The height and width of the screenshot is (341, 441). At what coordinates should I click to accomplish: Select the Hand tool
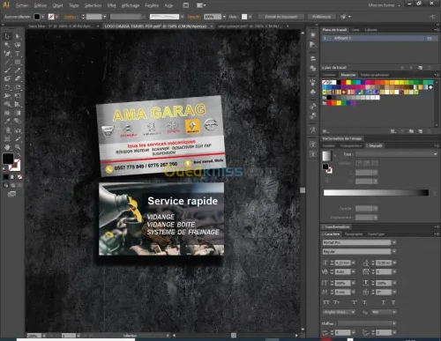point(7,147)
